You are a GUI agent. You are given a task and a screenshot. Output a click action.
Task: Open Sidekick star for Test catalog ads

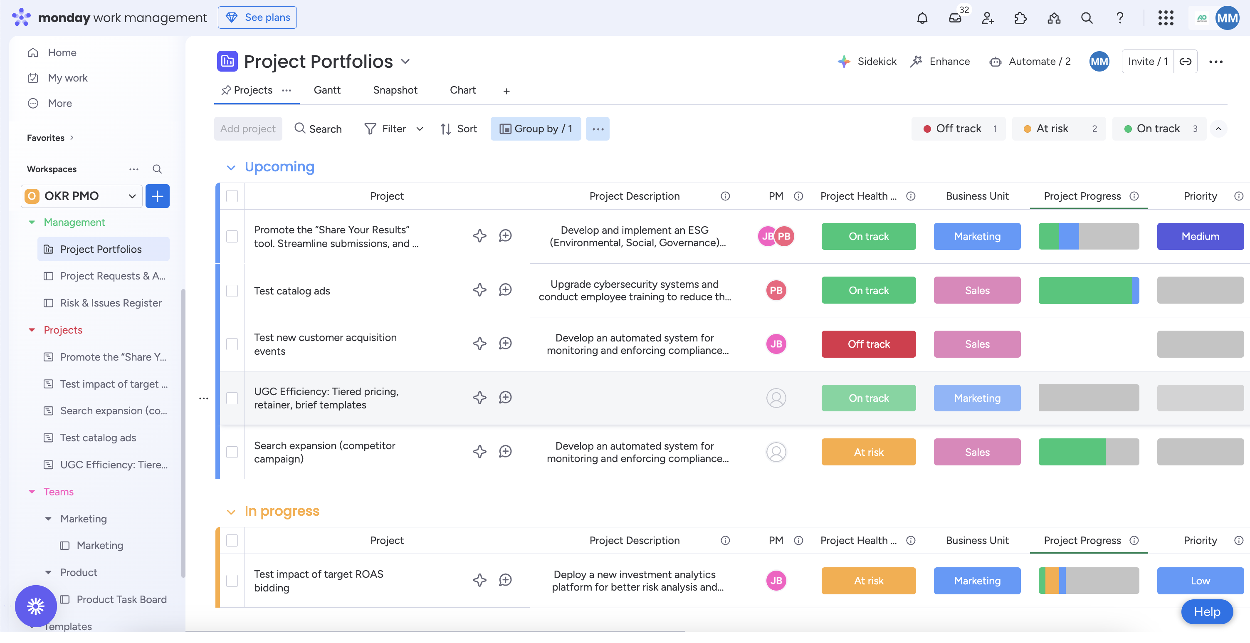(479, 290)
